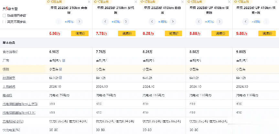Click the 电动机 parameter label

click(x=7, y=95)
